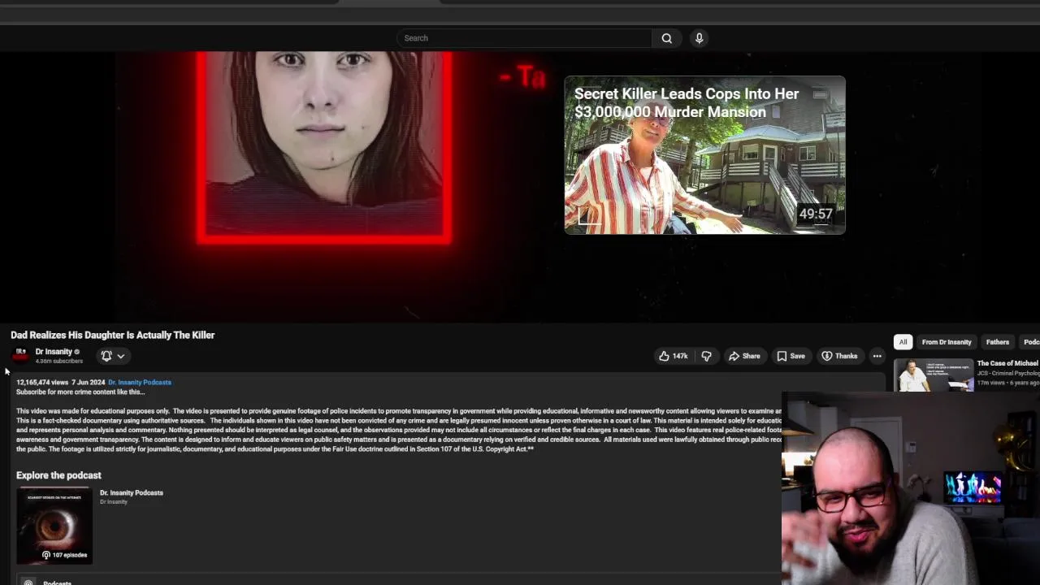Click the 7 Jun 2024 upload date

(x=88, y=382)
